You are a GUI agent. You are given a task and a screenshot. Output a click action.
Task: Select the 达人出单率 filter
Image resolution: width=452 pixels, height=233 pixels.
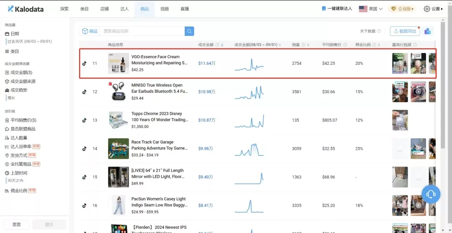pos(22,146)
